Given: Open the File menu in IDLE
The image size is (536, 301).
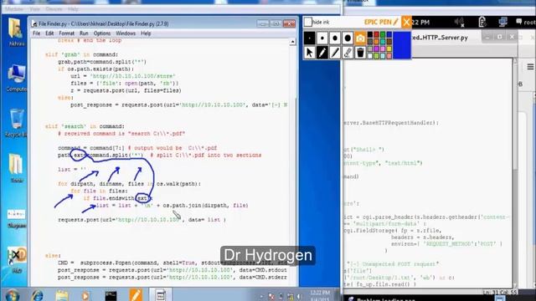Looking at the screenshot, I should point(36,33).
